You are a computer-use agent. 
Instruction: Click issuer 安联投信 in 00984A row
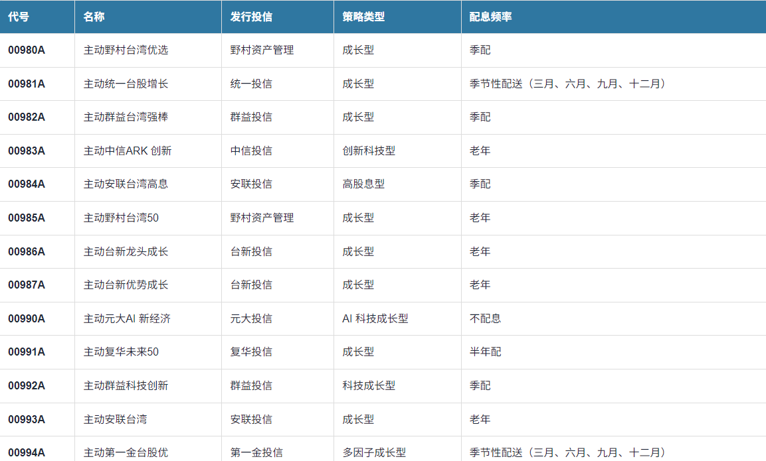[x=251, y=184]
